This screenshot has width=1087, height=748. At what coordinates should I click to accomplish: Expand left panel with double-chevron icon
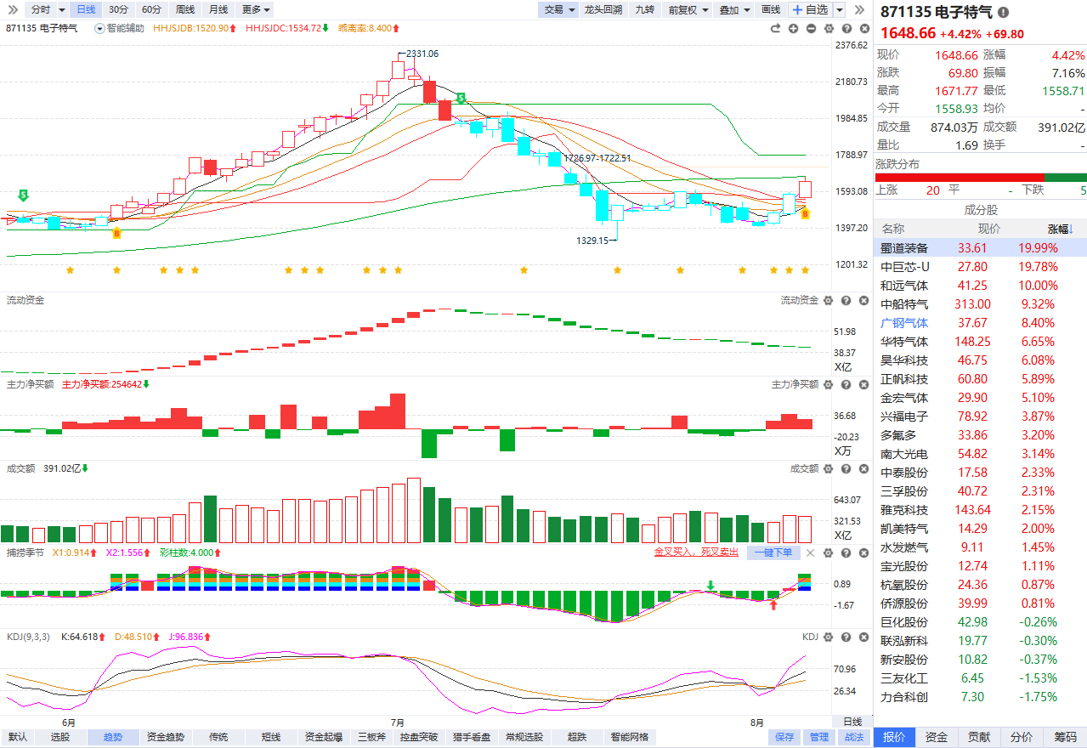coord(13,9)
